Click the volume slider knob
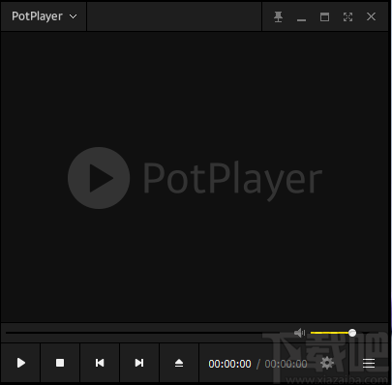 pyautogui.click(x=352, y=333)
